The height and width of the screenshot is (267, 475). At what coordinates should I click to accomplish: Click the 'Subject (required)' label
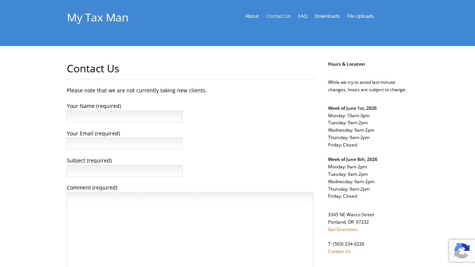(x=89, y=160)
